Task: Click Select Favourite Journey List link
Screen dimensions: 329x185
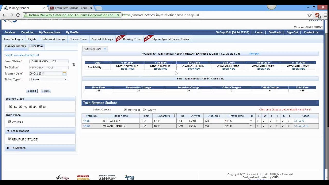Action: 22,55
